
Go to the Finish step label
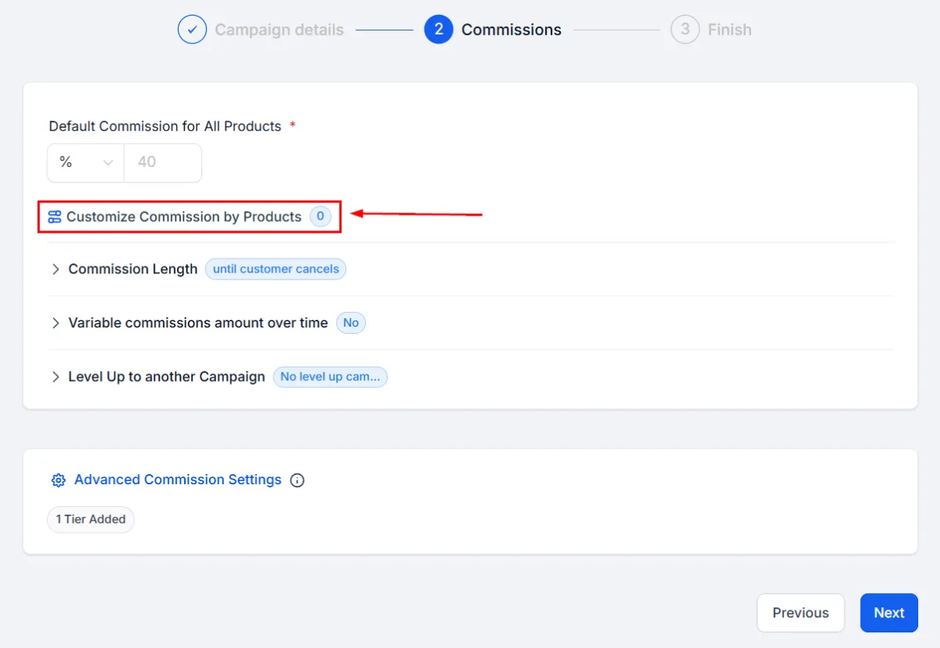729,30
